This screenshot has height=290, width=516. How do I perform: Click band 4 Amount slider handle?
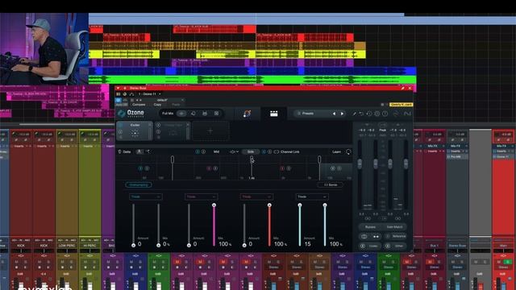299,205
